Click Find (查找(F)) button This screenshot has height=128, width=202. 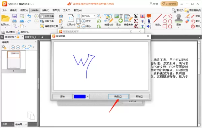pos(177,10)
